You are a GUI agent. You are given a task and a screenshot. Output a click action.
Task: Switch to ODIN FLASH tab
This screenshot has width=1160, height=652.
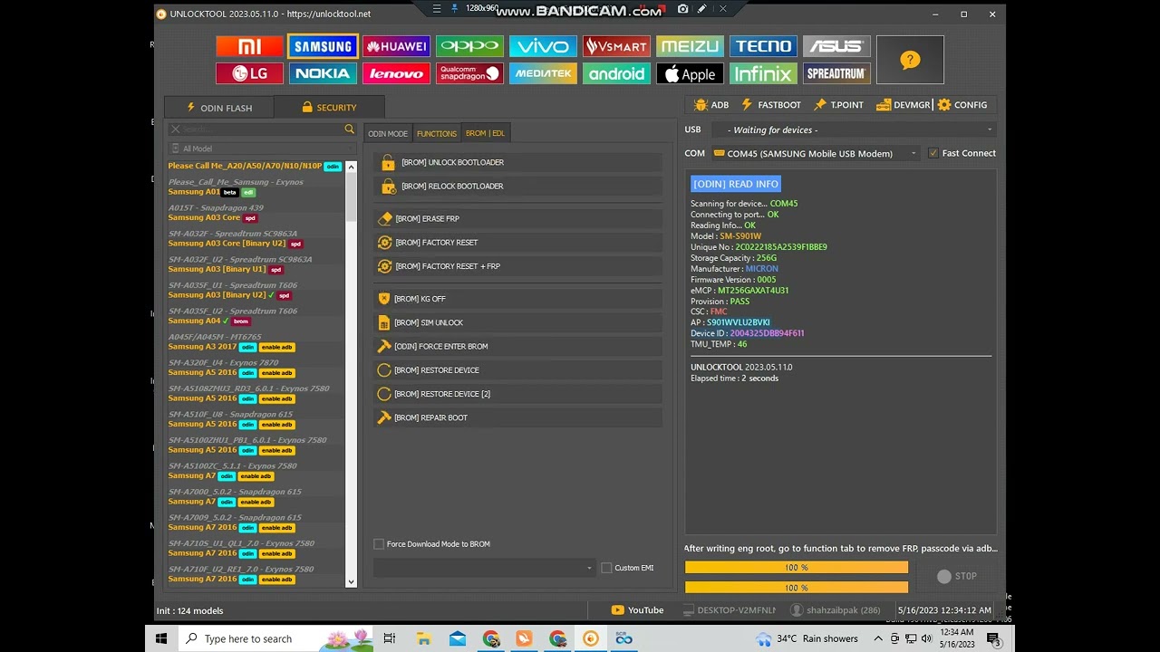tap(219, 108)
